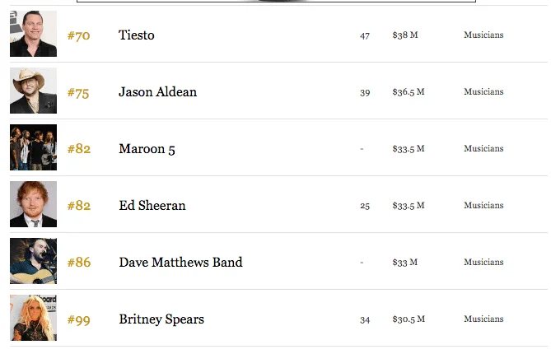551x354 pixels.
Task: Click the Britney Spears name link
Action: pyautogui.click(x=161, y=319)
